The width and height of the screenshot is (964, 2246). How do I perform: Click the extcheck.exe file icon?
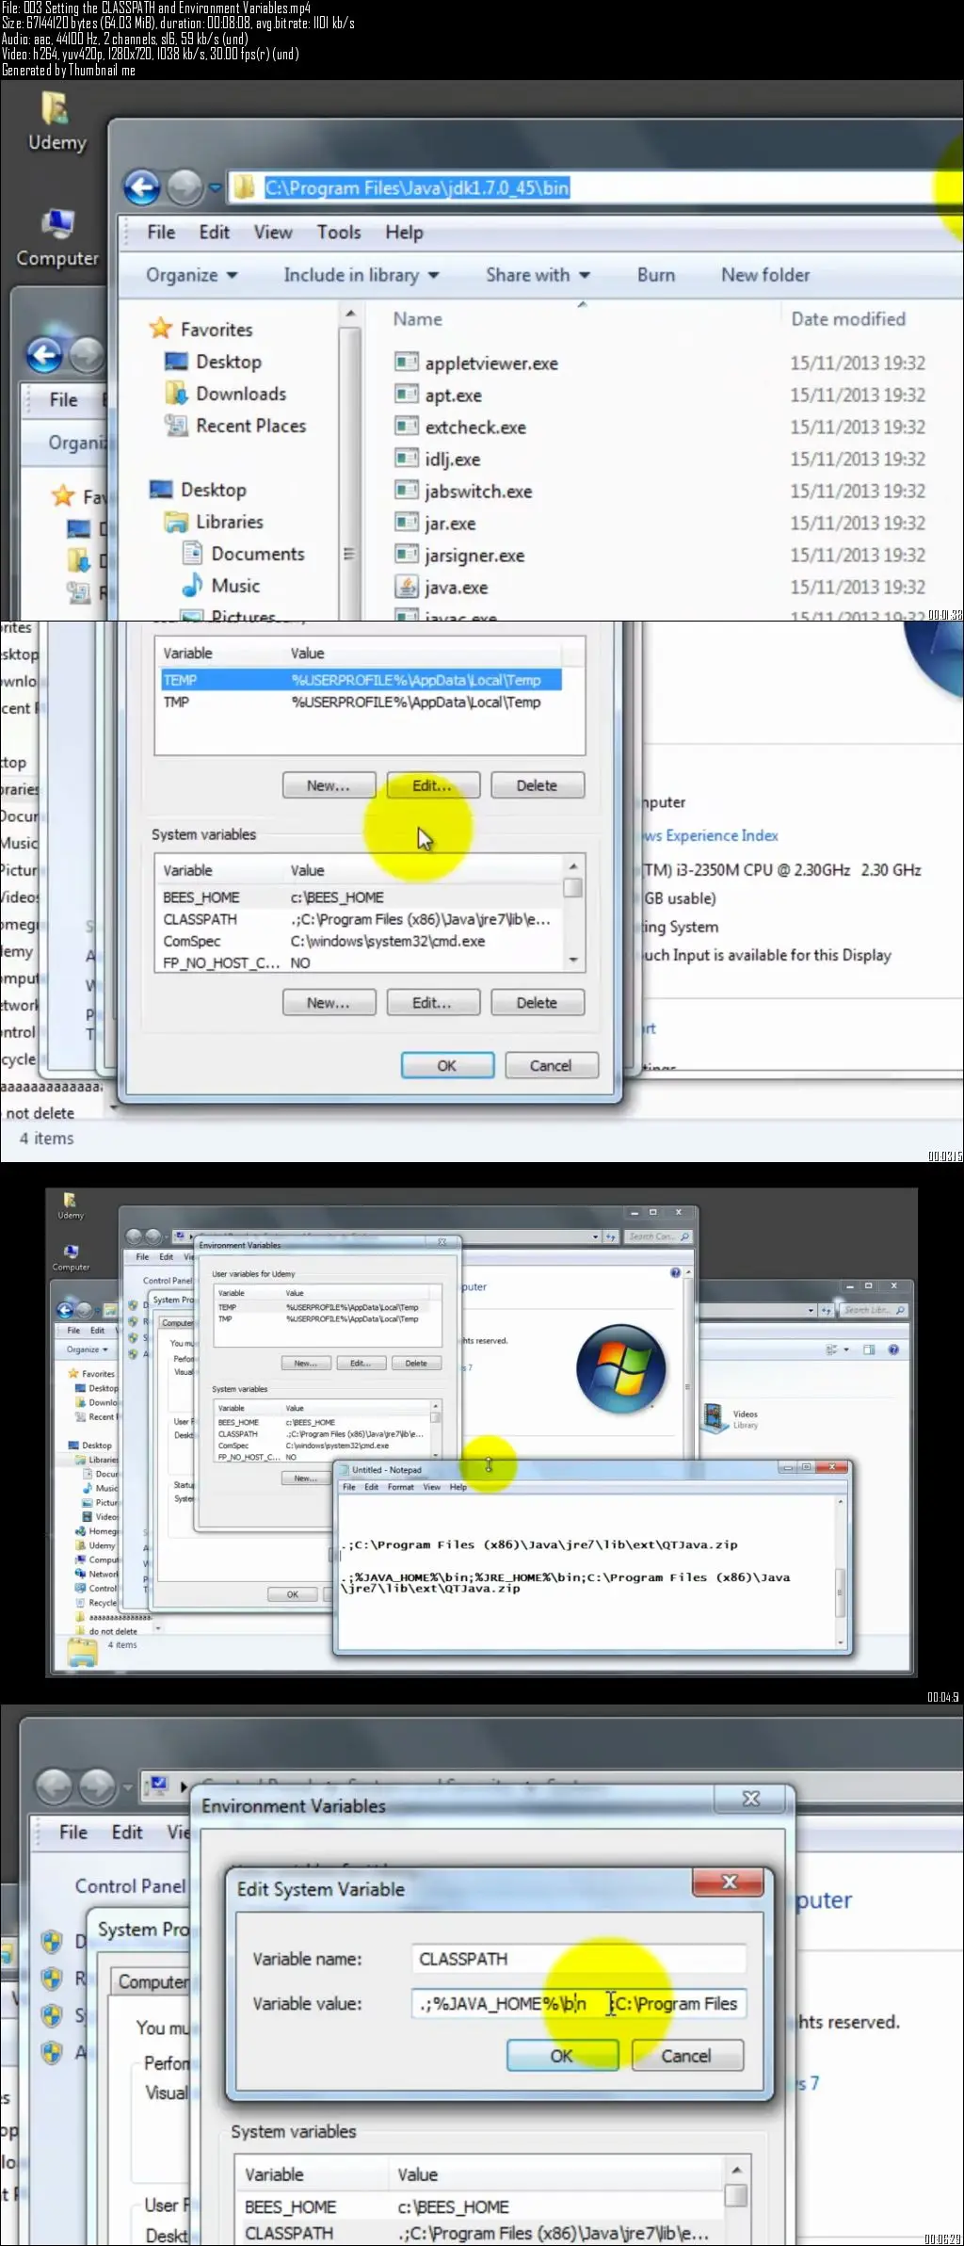coord(407,427)
